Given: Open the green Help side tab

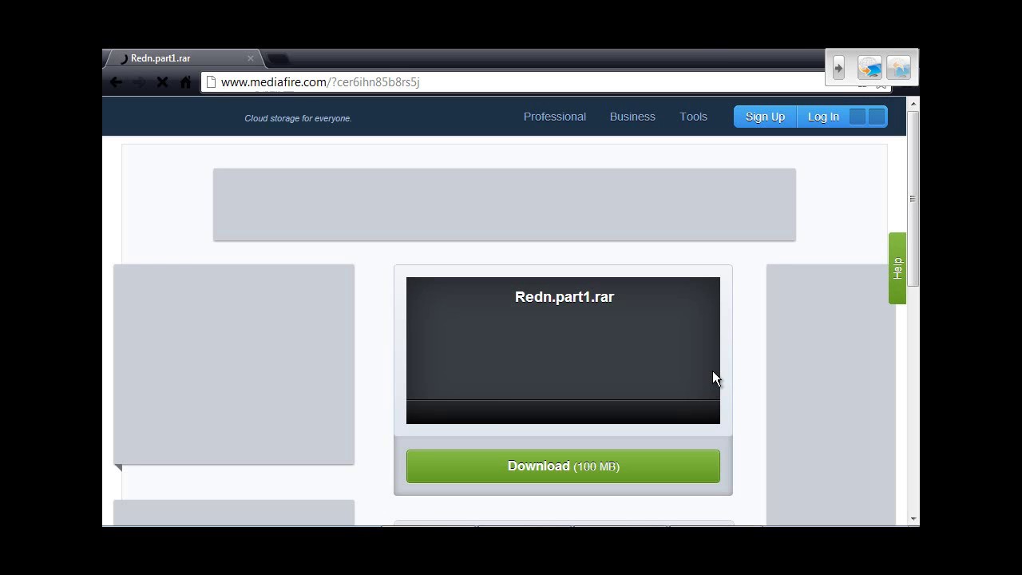Looking at the screenshot, I should pos(897,268).
